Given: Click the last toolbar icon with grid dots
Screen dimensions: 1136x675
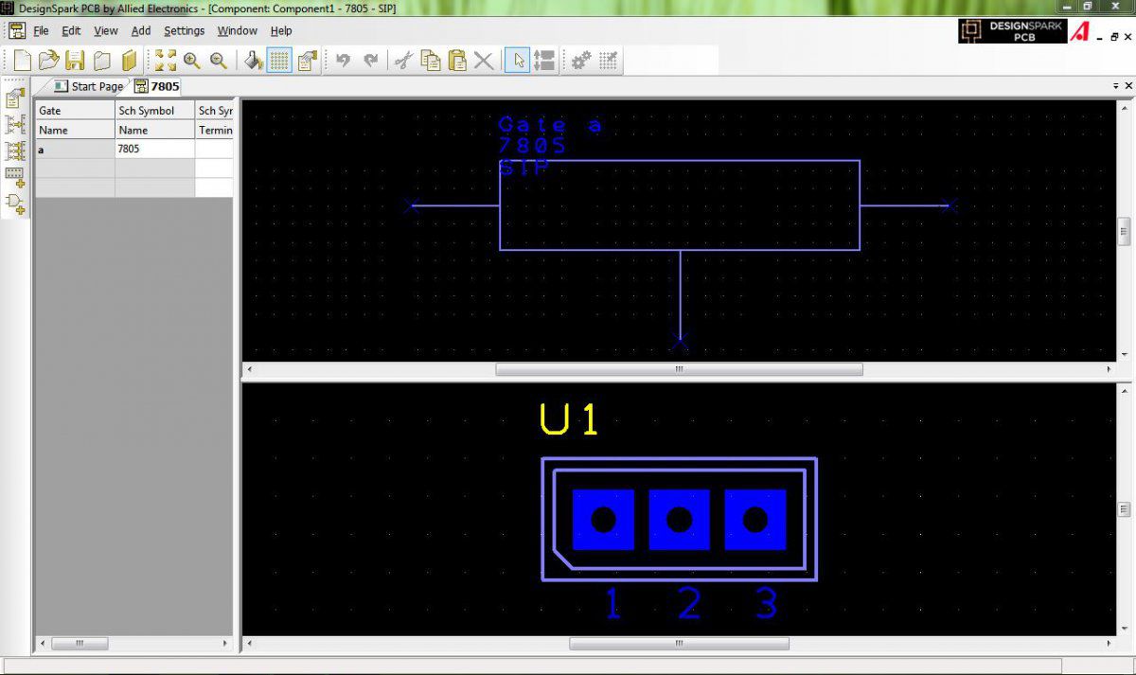Looking at the screenshot, I should coord(608,61).
